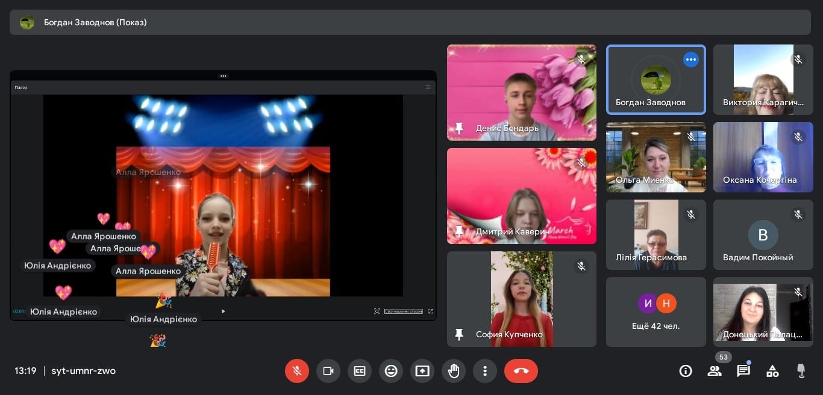Click play in the shared video player

pos(223,311)
